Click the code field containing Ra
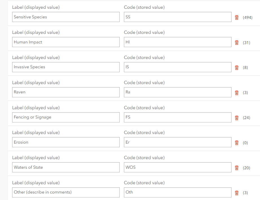 (x=177, y=92)
